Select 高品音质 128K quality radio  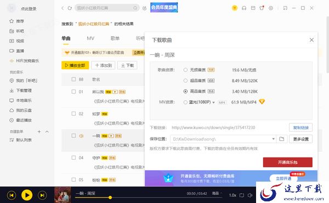185,91
